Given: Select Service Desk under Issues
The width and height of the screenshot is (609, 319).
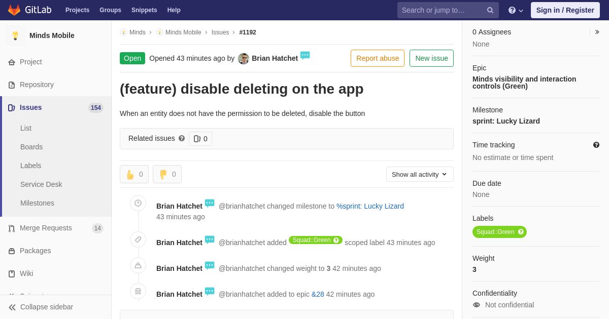Looking at the screenshot, I should (x=41, y=184).
